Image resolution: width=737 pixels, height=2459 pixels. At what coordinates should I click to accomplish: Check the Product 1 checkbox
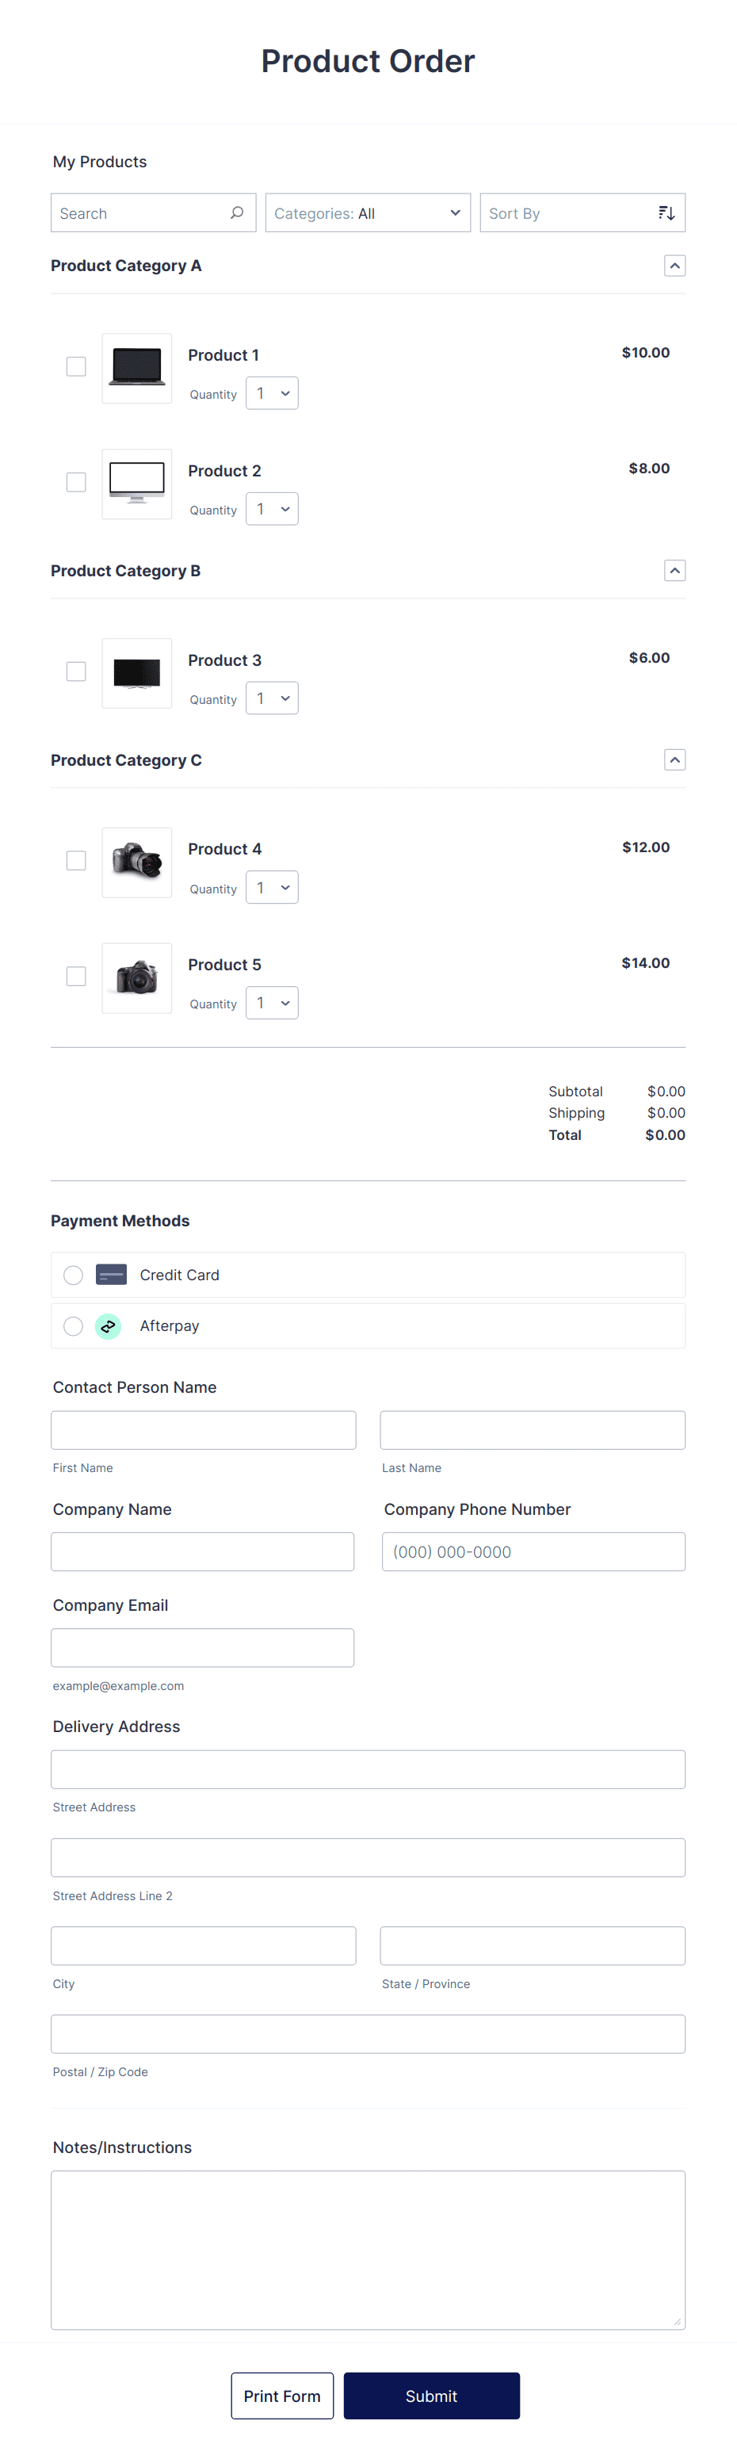tap(75, 365)
